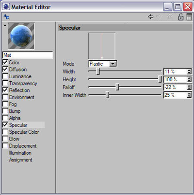This screenshot has height=195, width=194.
Task: Enable the Luminance channel checkbox
Action: [5, 76]
